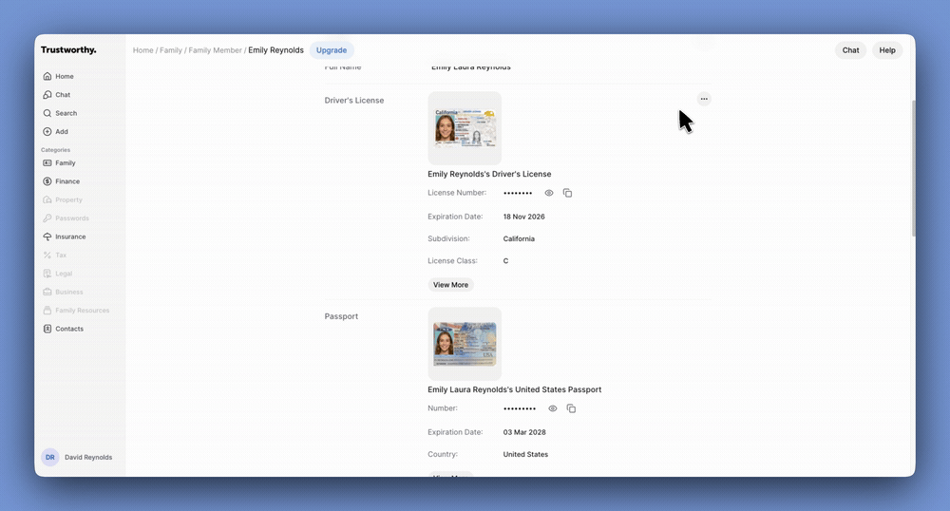
Task: Go to Family in the sidebar categories
Action: pyautogui.click(x=65, y=163)
